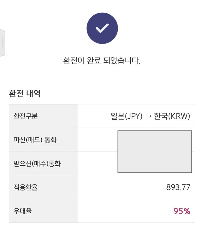
Task: Select the 파신(매도) 통화 label
Action: pyautogui.click(x=35, y=140)
